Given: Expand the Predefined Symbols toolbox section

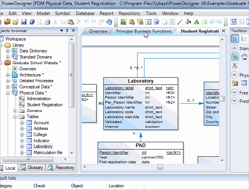Looking at the screenshot, I should (234, 101).
